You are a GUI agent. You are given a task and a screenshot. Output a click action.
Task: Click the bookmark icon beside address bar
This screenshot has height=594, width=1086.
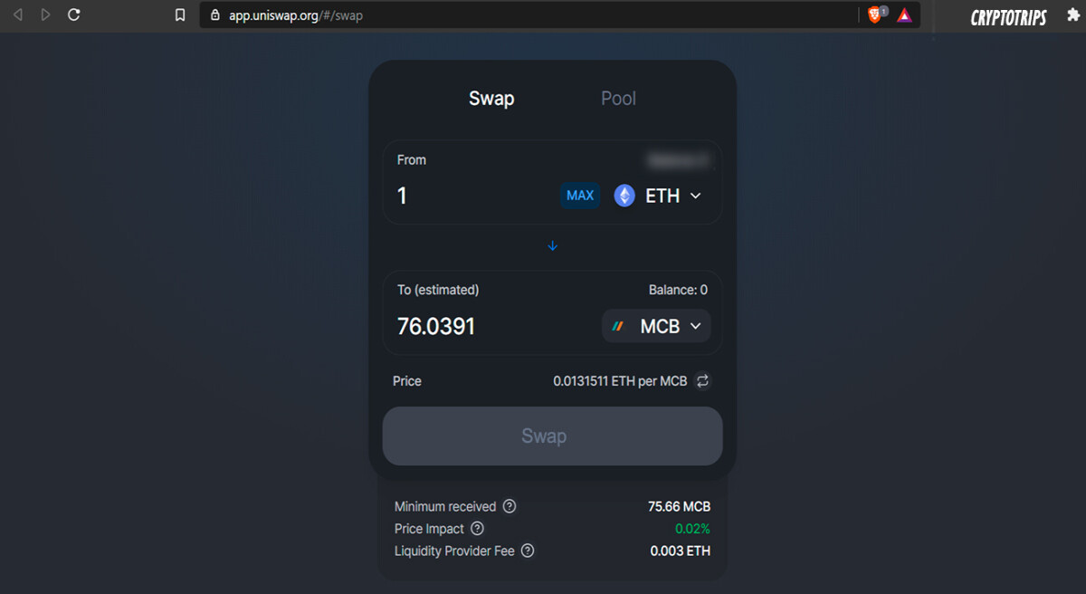click(x=180, y=15)
